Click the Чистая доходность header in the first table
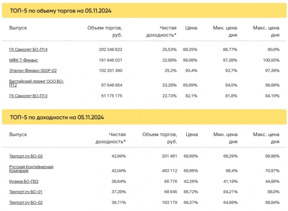This screenshot has width=288, height=211. (x=161, y=31)
